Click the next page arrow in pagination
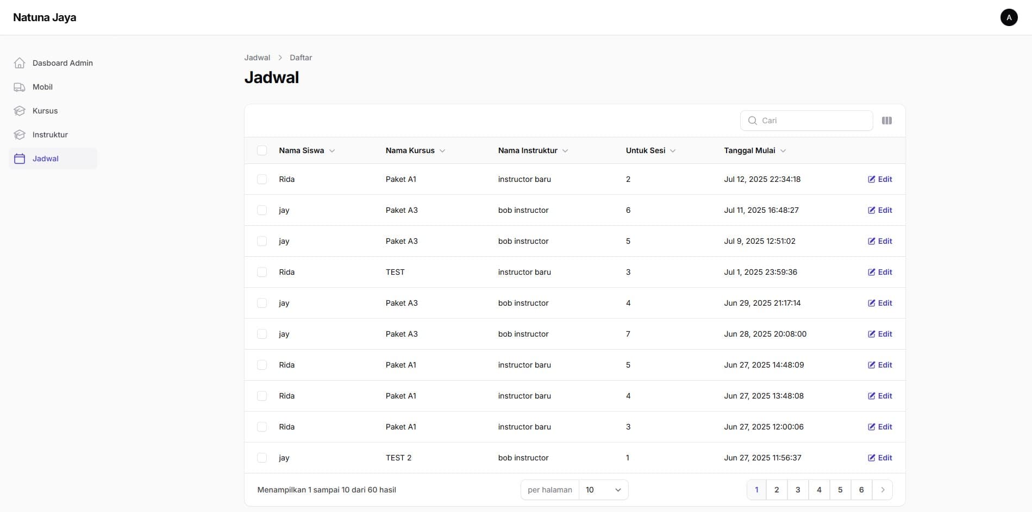The image size is (1032, 512). tap(882, 490)
